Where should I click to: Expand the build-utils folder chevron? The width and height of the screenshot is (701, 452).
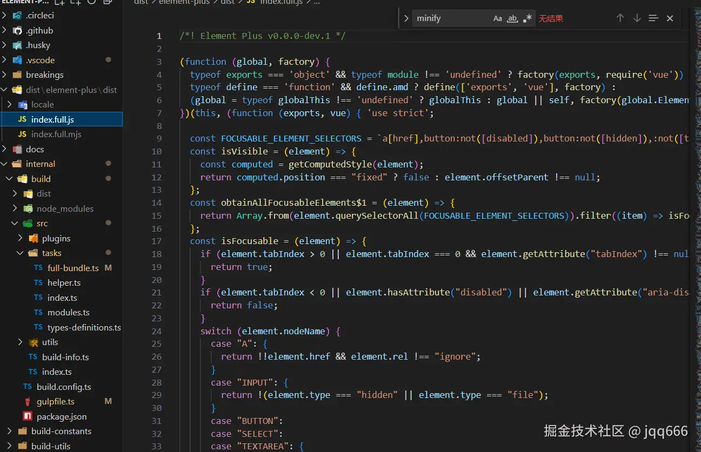pyautogui.click(x=9, y=447)
